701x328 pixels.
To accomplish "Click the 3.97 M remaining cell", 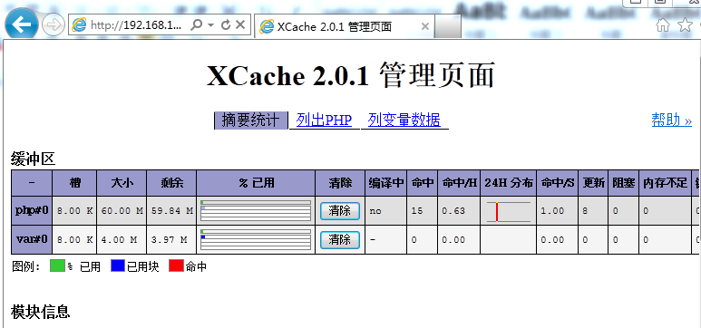I will [171, 239].
